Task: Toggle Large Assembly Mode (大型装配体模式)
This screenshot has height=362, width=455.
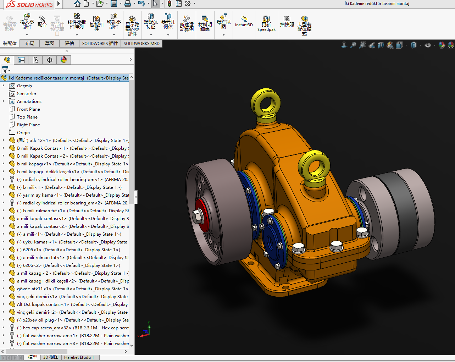Action: pyautogui.click(x=304, y=22)
